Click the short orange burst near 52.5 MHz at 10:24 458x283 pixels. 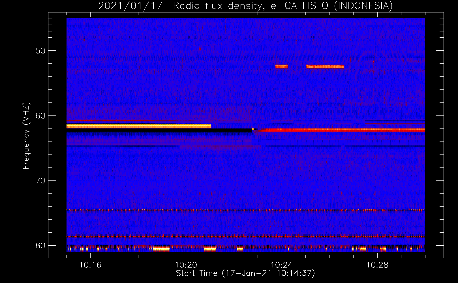[282, 66]
